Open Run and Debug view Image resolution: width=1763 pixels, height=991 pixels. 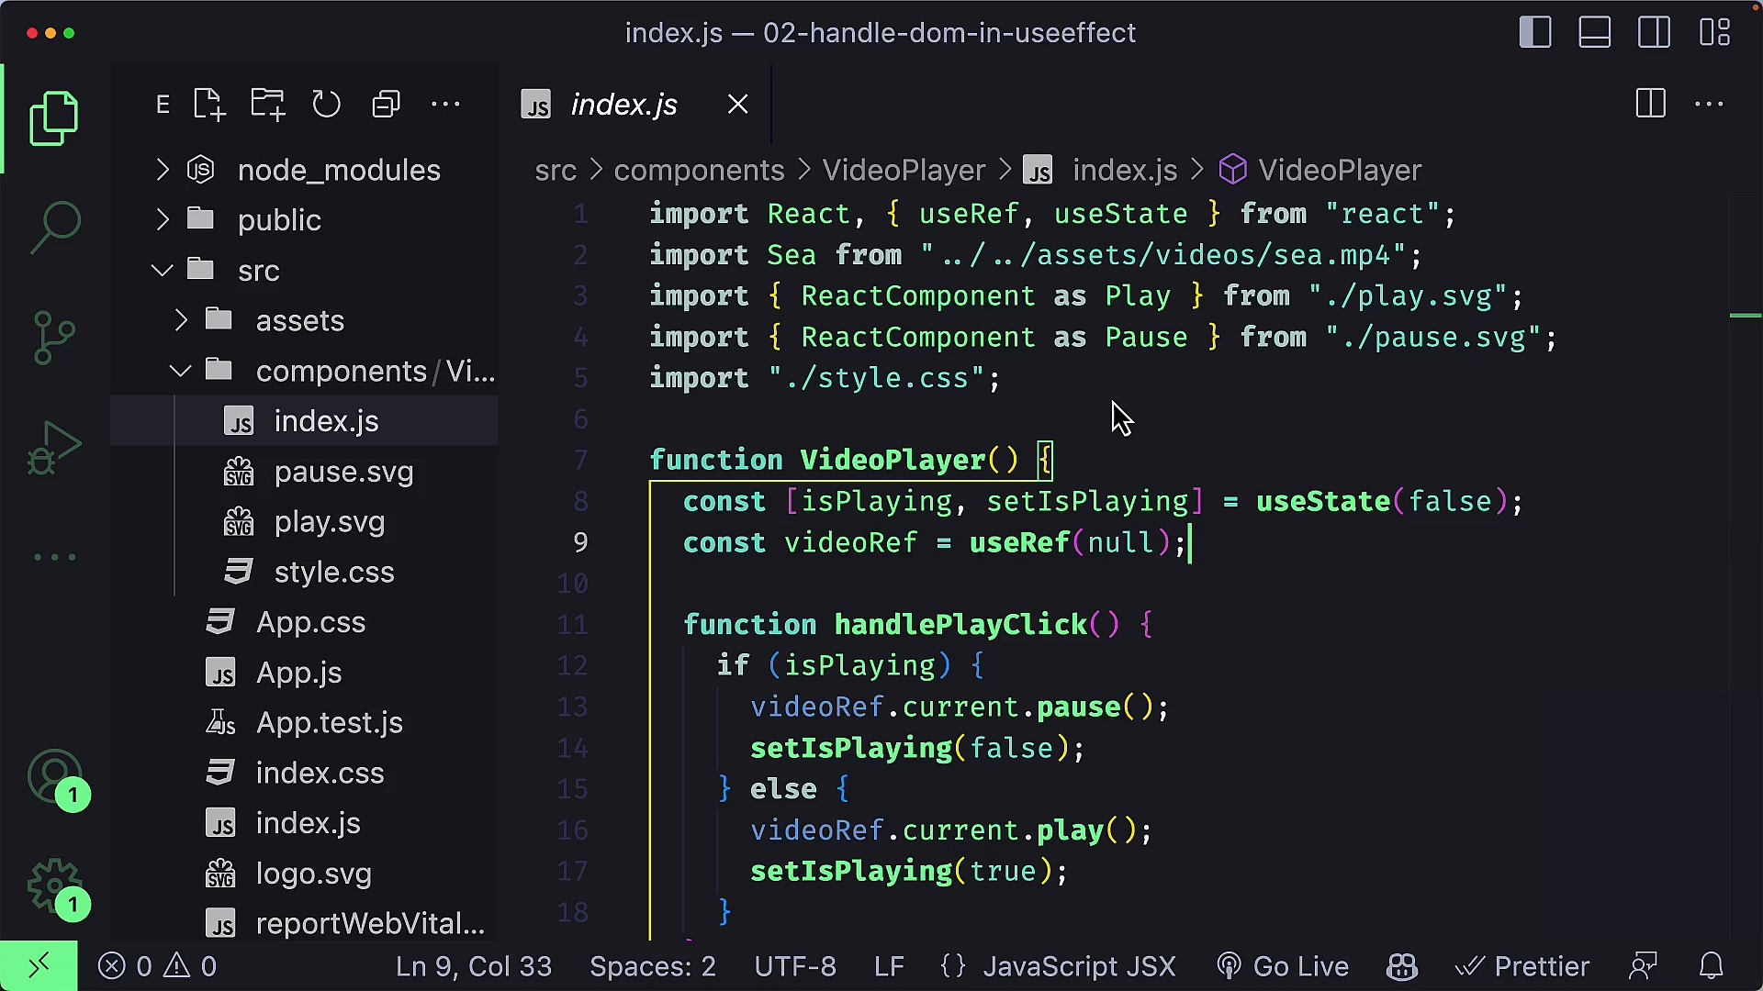(54, 447)
